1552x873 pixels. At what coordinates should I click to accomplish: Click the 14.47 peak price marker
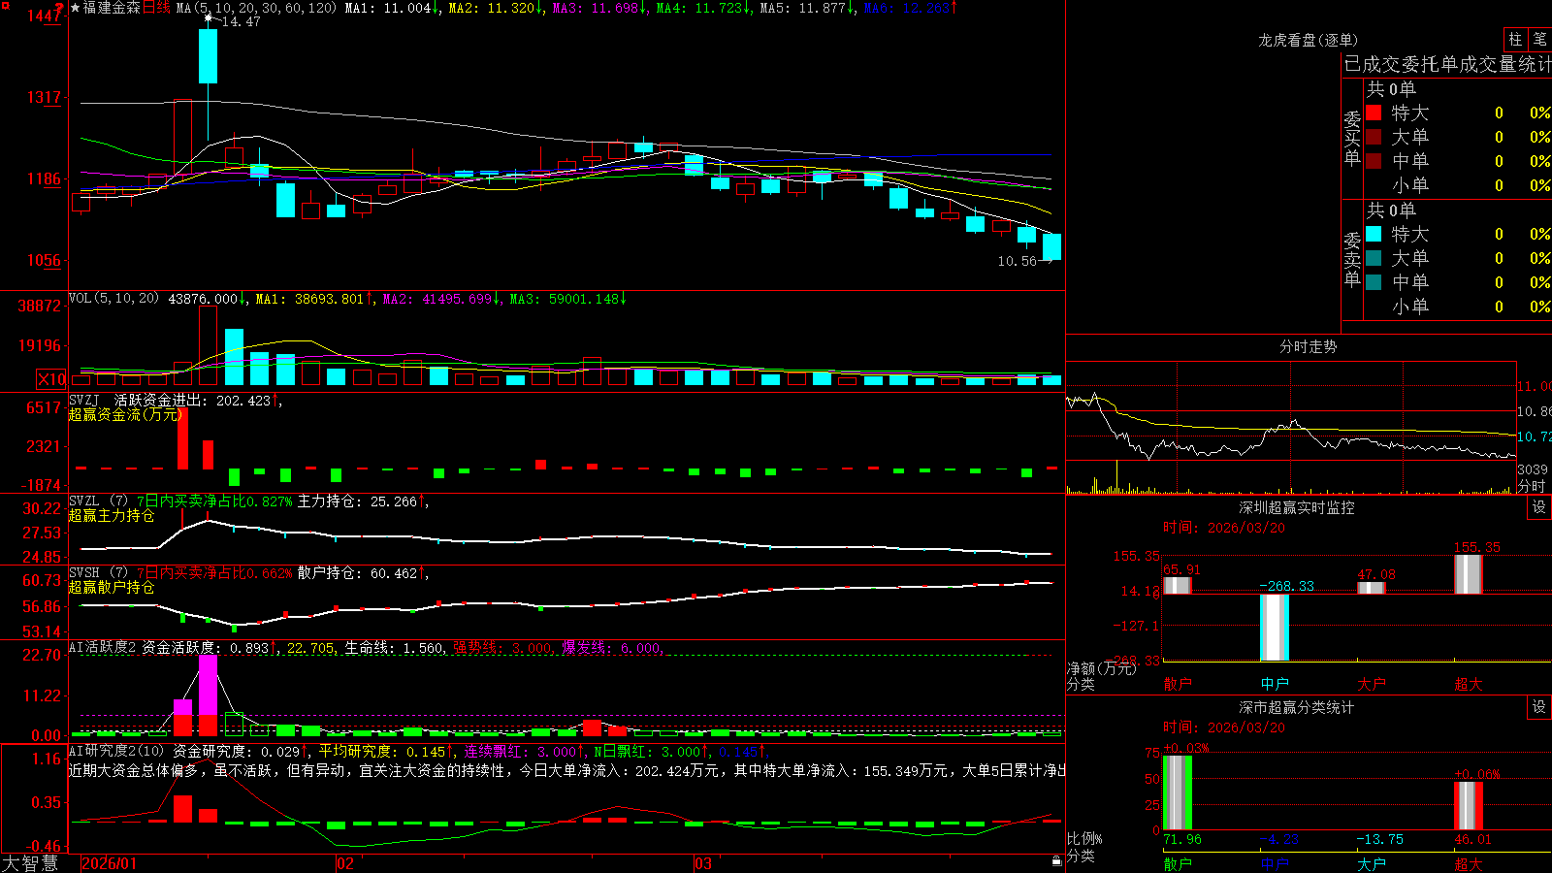pyautogui.click(x=241, y=21)
